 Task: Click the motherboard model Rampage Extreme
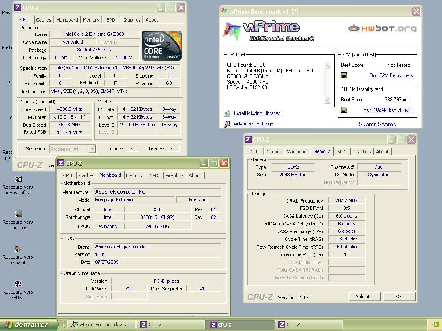[x=134, y=200]
